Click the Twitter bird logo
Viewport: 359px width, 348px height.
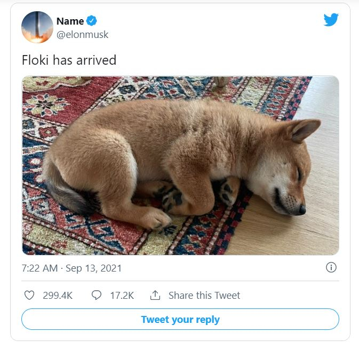point(331,19)
